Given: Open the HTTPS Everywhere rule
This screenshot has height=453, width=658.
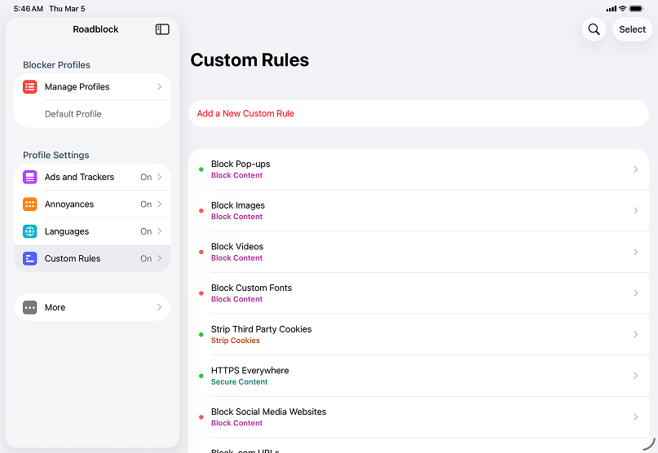Looking at the screenshot, I should pyautogui.click(x=418, y=376).
